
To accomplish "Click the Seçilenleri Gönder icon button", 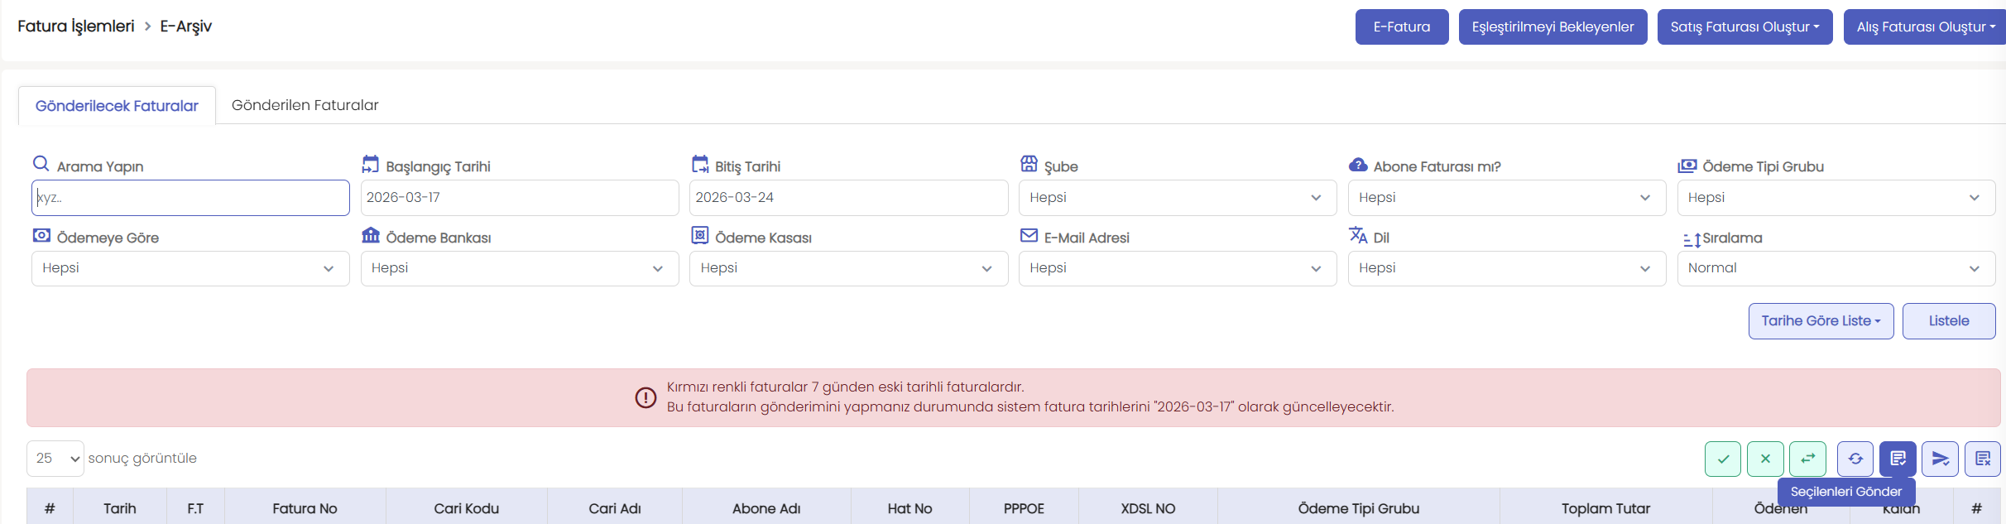I will [x=1898, y=459].
